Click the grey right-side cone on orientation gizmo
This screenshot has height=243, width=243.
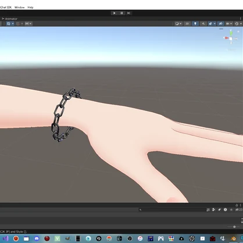[x=235, y=39]
